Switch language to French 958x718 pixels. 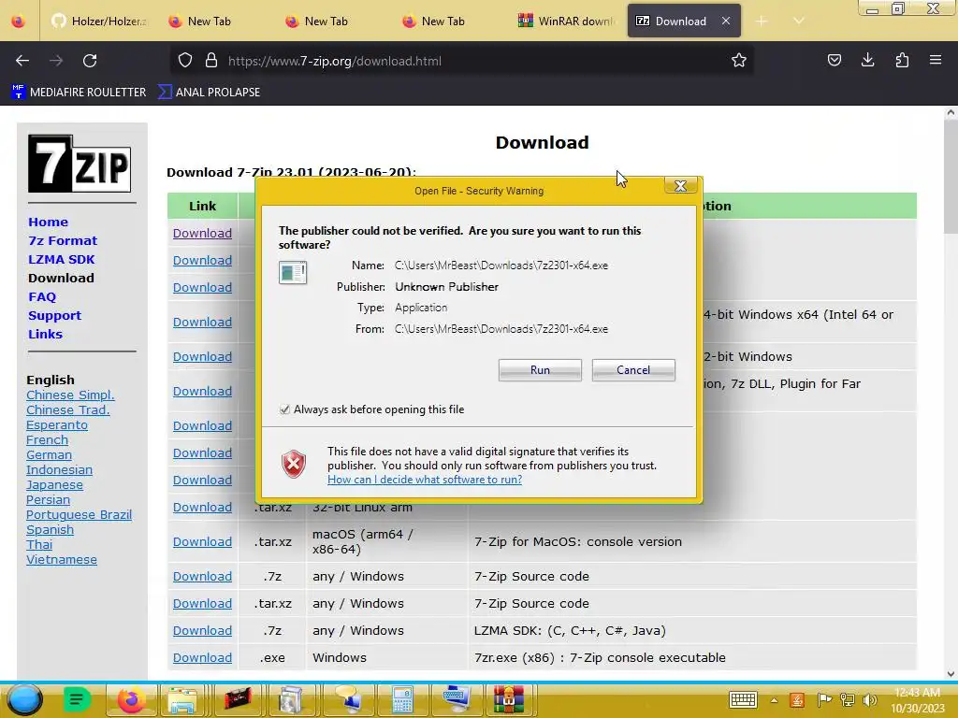(47, 440)
